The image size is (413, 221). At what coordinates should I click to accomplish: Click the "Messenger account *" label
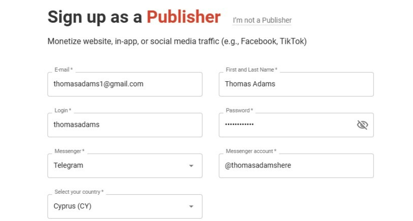click(x=251, y=151)
